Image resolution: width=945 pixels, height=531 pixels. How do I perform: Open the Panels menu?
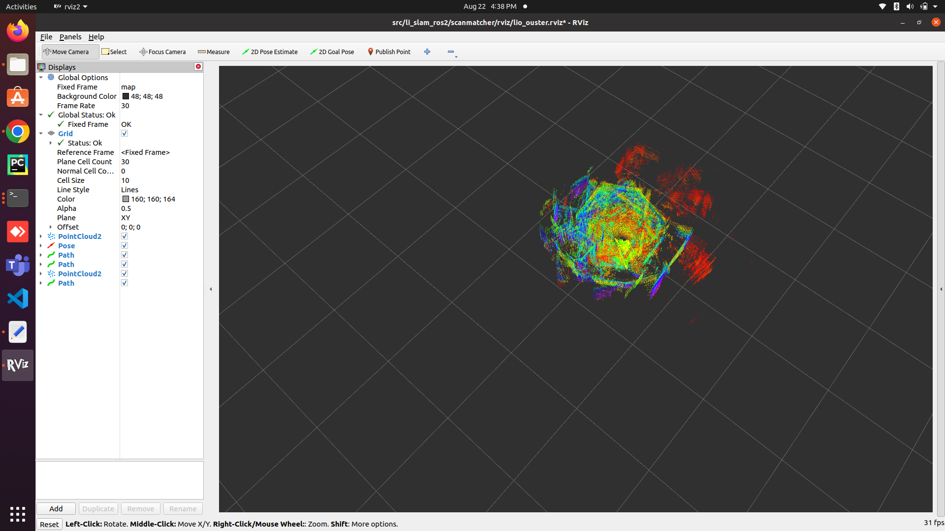click(x=70, y=37)
